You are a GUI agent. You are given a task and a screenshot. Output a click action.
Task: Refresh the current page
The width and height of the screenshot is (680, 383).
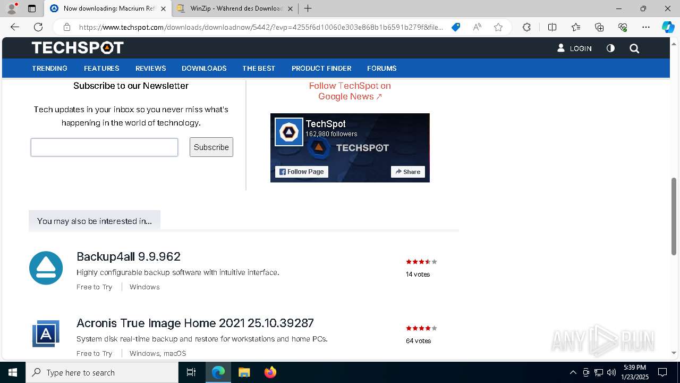(x=38, y=27)
